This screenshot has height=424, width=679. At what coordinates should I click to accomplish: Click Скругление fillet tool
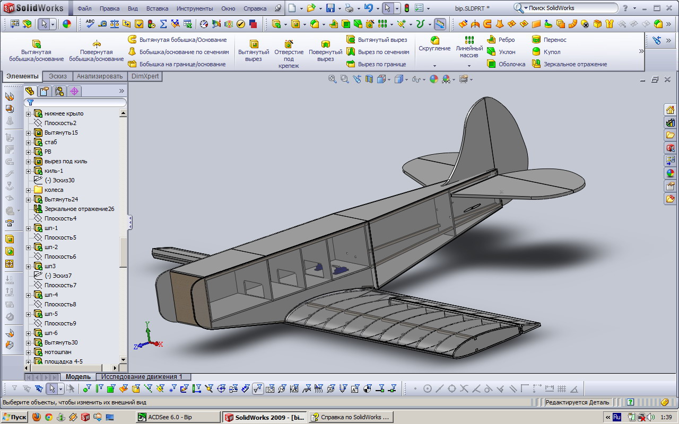click(434, 44)
